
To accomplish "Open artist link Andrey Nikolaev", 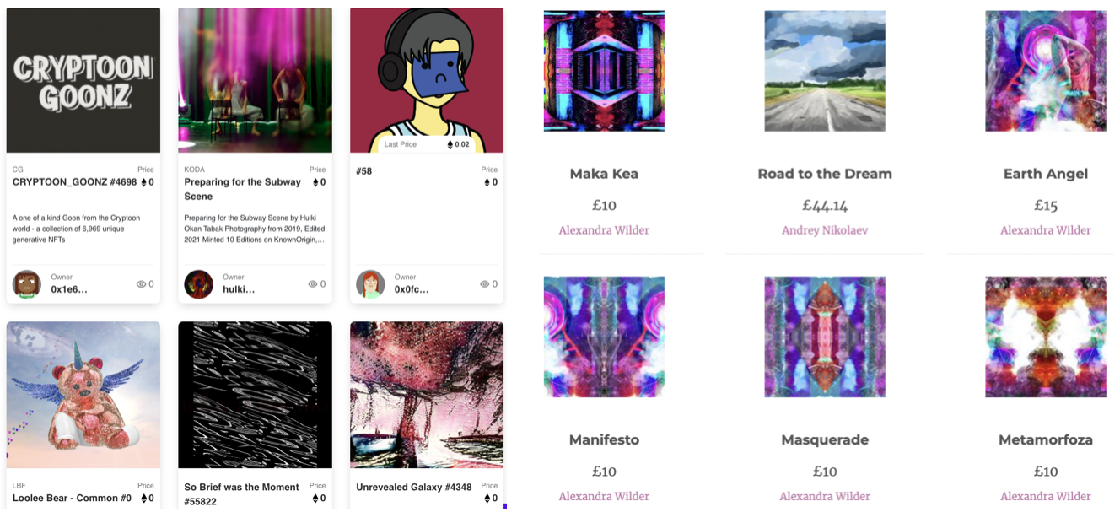I will point(825,230).
